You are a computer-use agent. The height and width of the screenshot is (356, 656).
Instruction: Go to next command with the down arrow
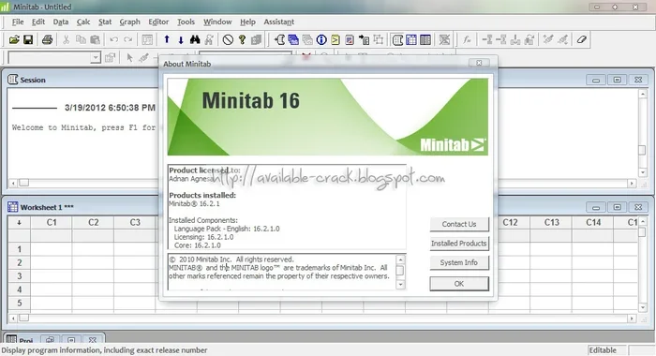coord(181,39)
